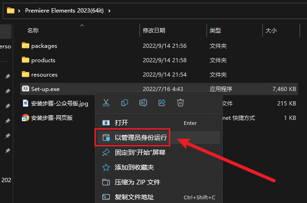Click zip folder icon beside 压缩为 ZIP 文件
The width and height of the screenshot is (307, 203).
[x=106, y=182]
